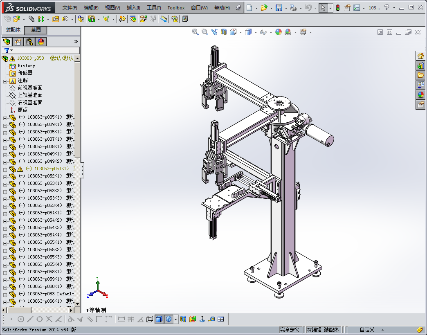This screenshot has width=427, height=335.
Task: Open the Options checklist icon
Action: coord(357,8)
